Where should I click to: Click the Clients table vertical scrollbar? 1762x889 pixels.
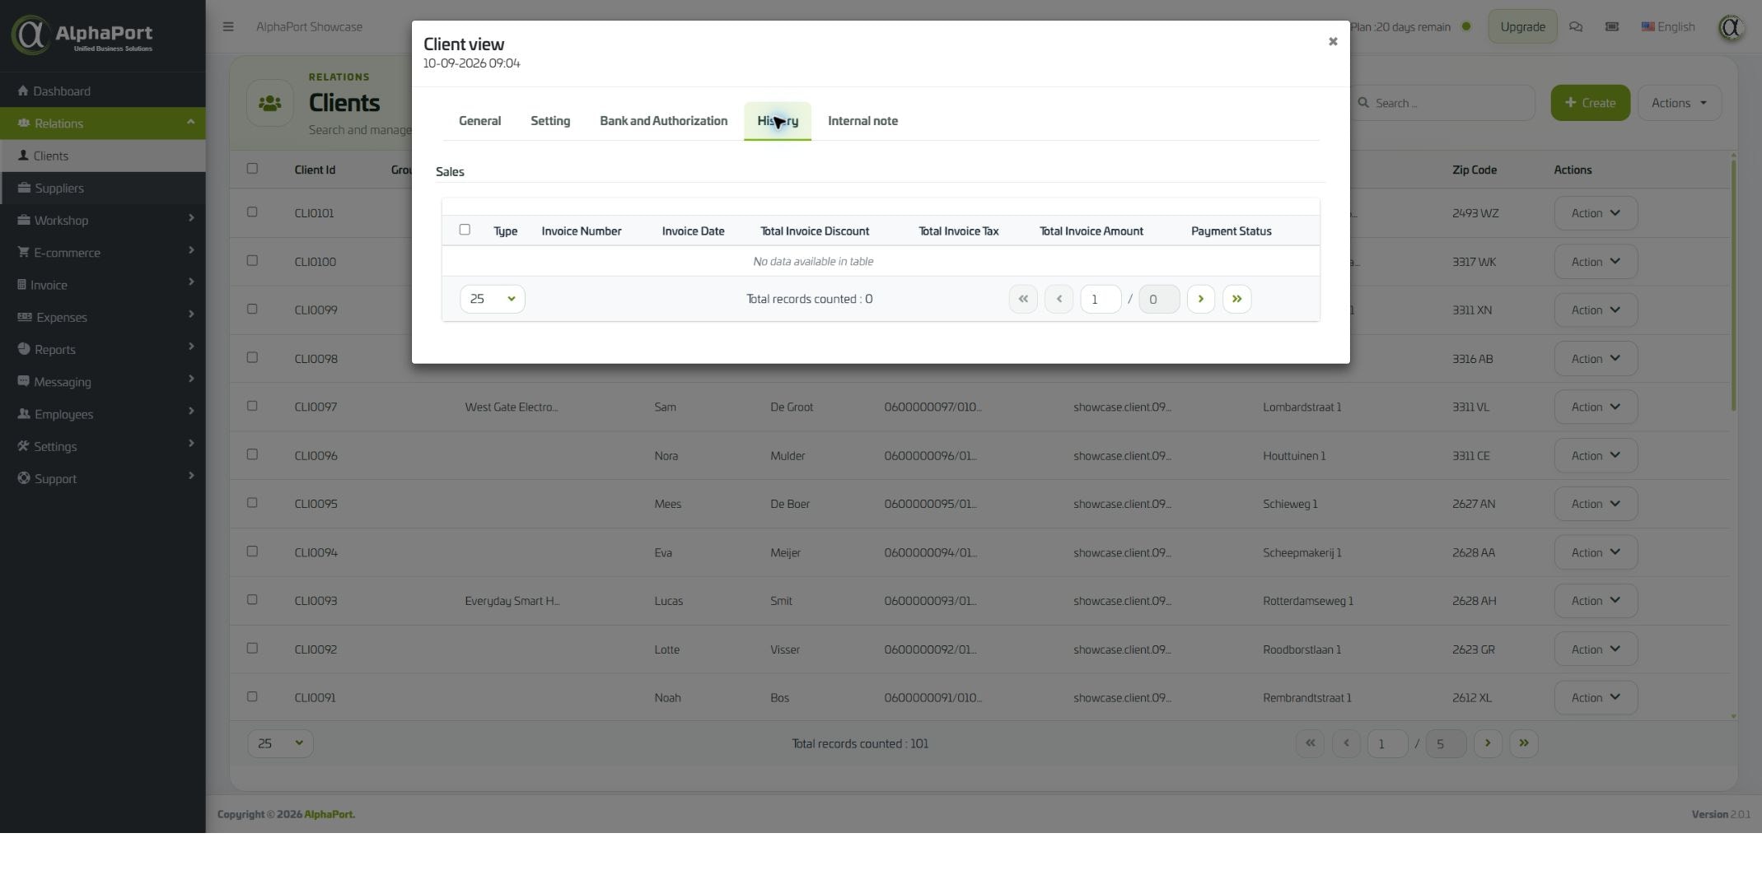point(1733,284)
